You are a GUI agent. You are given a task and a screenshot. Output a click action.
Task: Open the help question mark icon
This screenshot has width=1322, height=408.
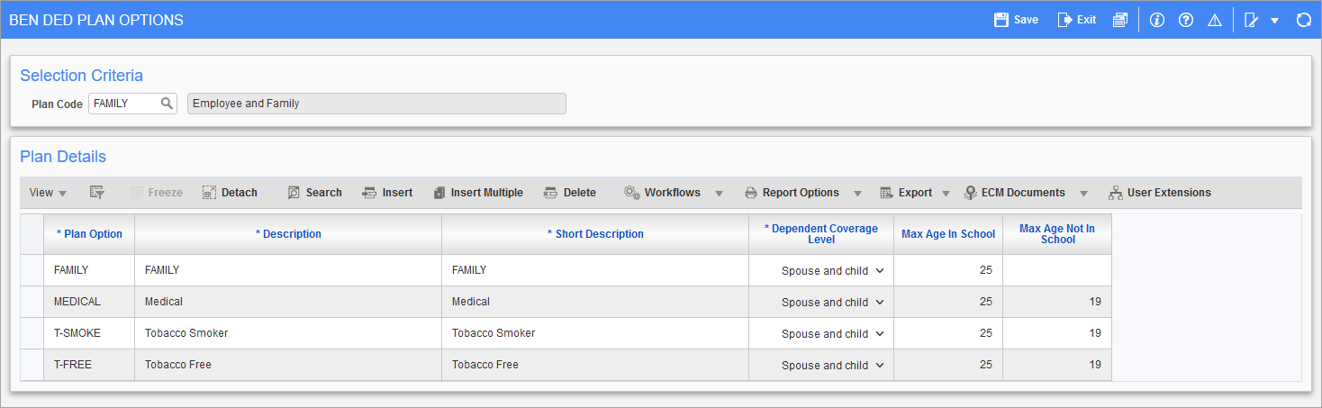[x=1186, y=20]
